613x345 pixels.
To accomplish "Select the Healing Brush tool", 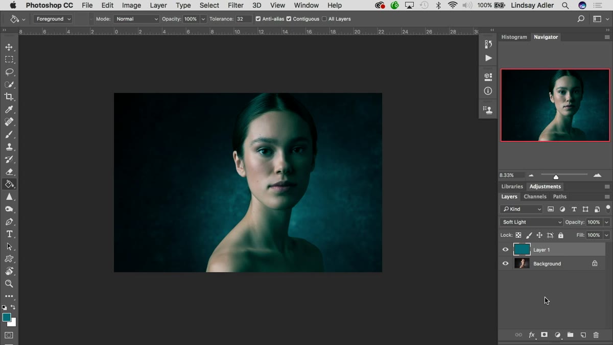I will coord(9,122).
